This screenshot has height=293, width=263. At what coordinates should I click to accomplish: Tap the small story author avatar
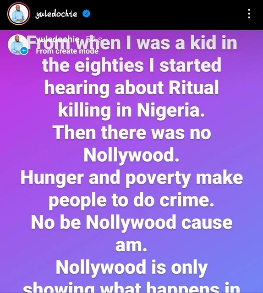[x=17, y=45]
